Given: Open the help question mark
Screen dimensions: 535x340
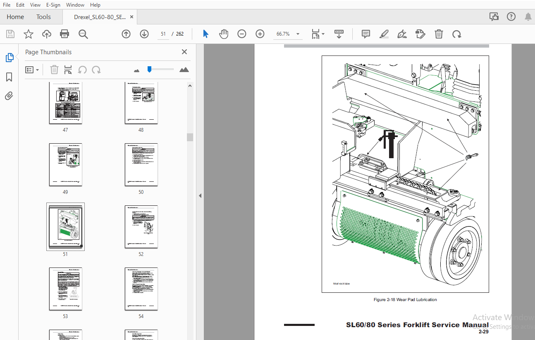Looking at the screenshot, I should [x=511, y=17].
